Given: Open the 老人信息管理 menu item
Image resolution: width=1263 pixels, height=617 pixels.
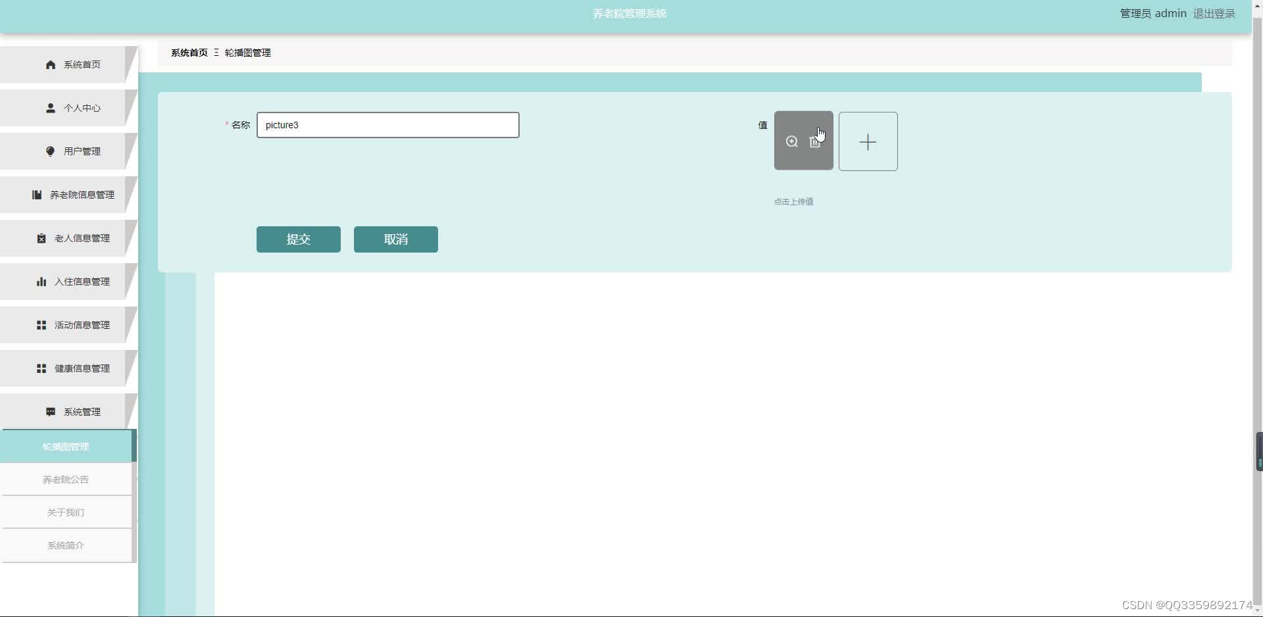Looking at the screenshot, I should [68, 238].
